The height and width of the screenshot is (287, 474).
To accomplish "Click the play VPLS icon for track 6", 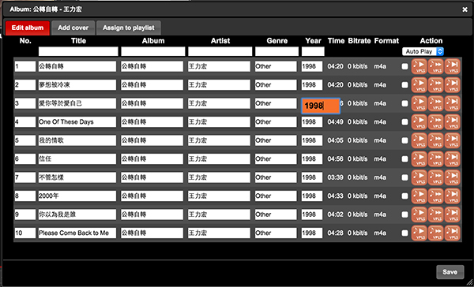I will pos(419,159).
